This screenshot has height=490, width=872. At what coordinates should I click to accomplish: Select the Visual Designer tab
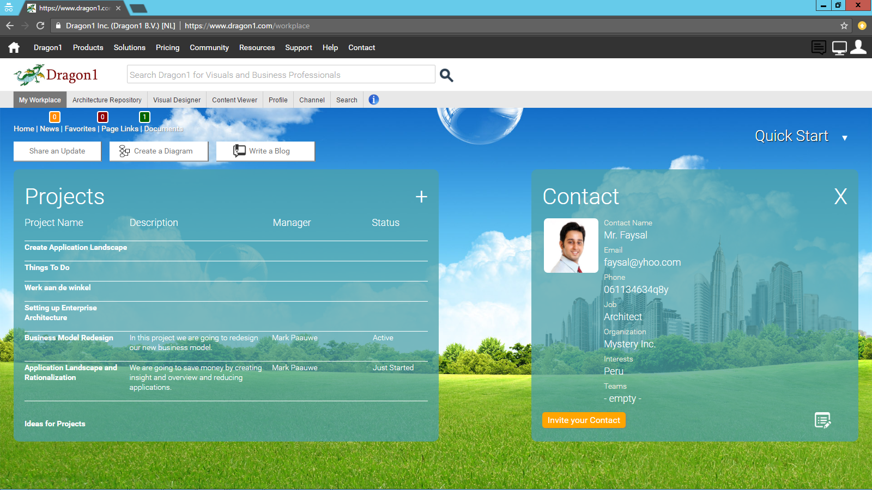click(177, 100)
